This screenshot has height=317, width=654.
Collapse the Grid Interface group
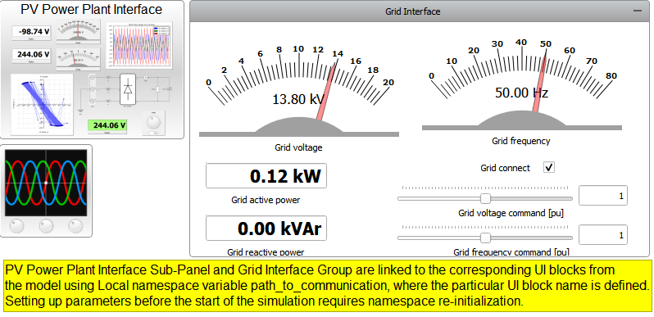(638, 11)
